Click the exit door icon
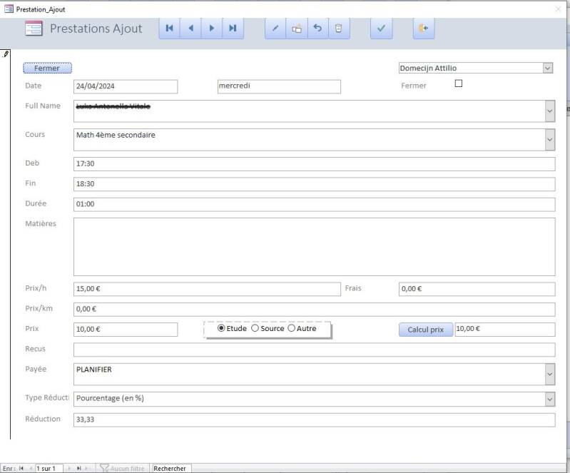Image resolution: width=570 pixels, height=473 pixels. [x=423, y=29]
